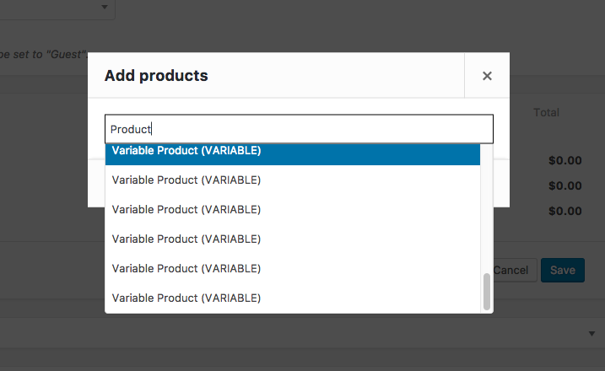Click the lowest $0.00 amount
The width and height of the screenshot is (605, 371).
564,212
